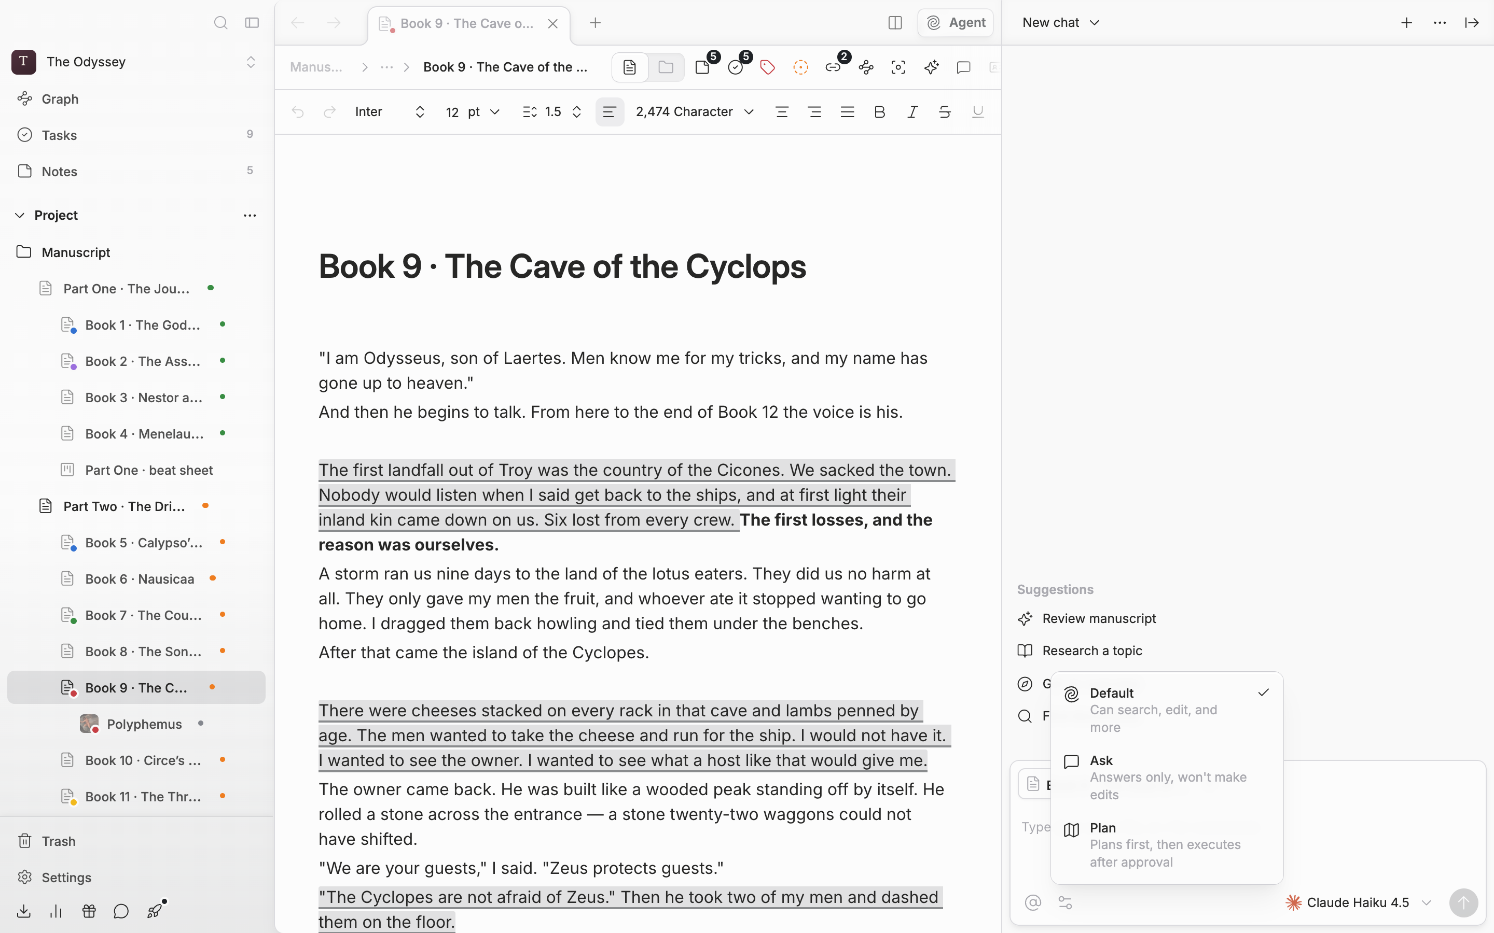Choose the Research a topic suggestion
1494x933 pixels.
[1081, 651]
